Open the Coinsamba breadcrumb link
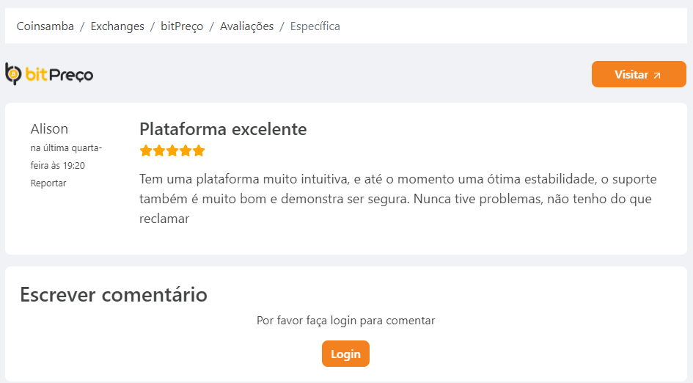The image size is (693, 383). tap(45, 26)
